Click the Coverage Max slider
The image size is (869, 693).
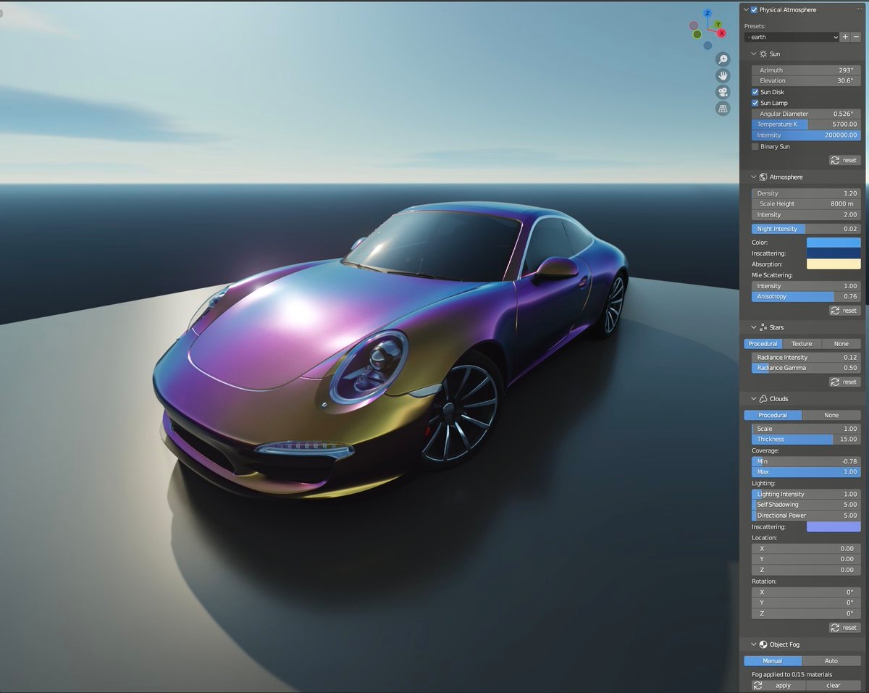click(806, 472)
